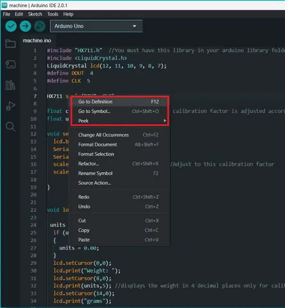Open the File menu
Viewport: 285px width, 308px height.
tap(7, 14)
